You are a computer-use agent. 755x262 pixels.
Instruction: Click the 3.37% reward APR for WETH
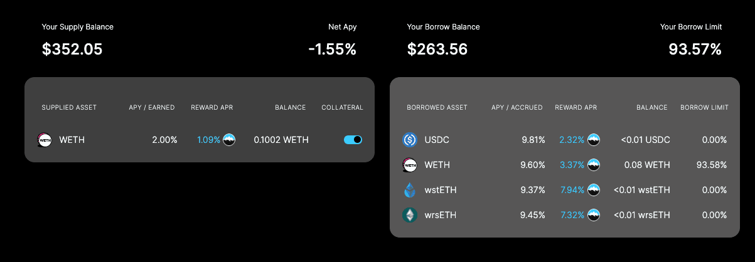click(572, 165)
